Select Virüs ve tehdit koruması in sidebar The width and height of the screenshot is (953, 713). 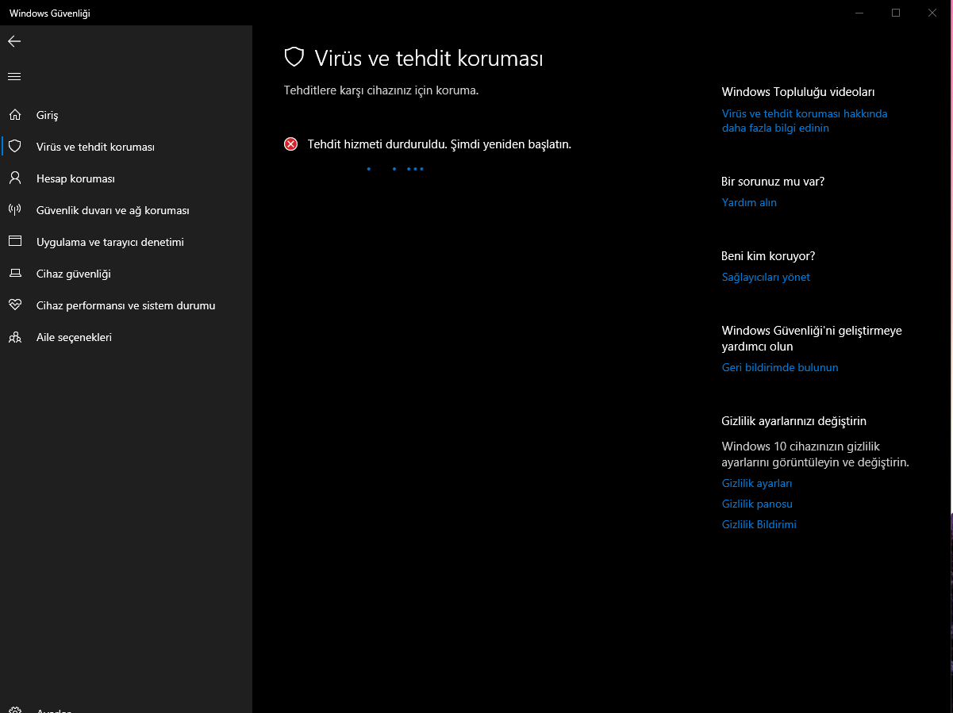click(126, 147)
